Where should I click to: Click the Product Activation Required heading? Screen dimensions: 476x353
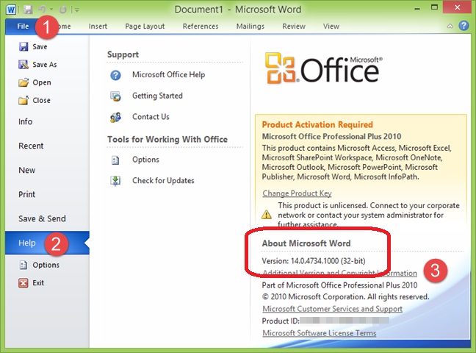(317, 125)
